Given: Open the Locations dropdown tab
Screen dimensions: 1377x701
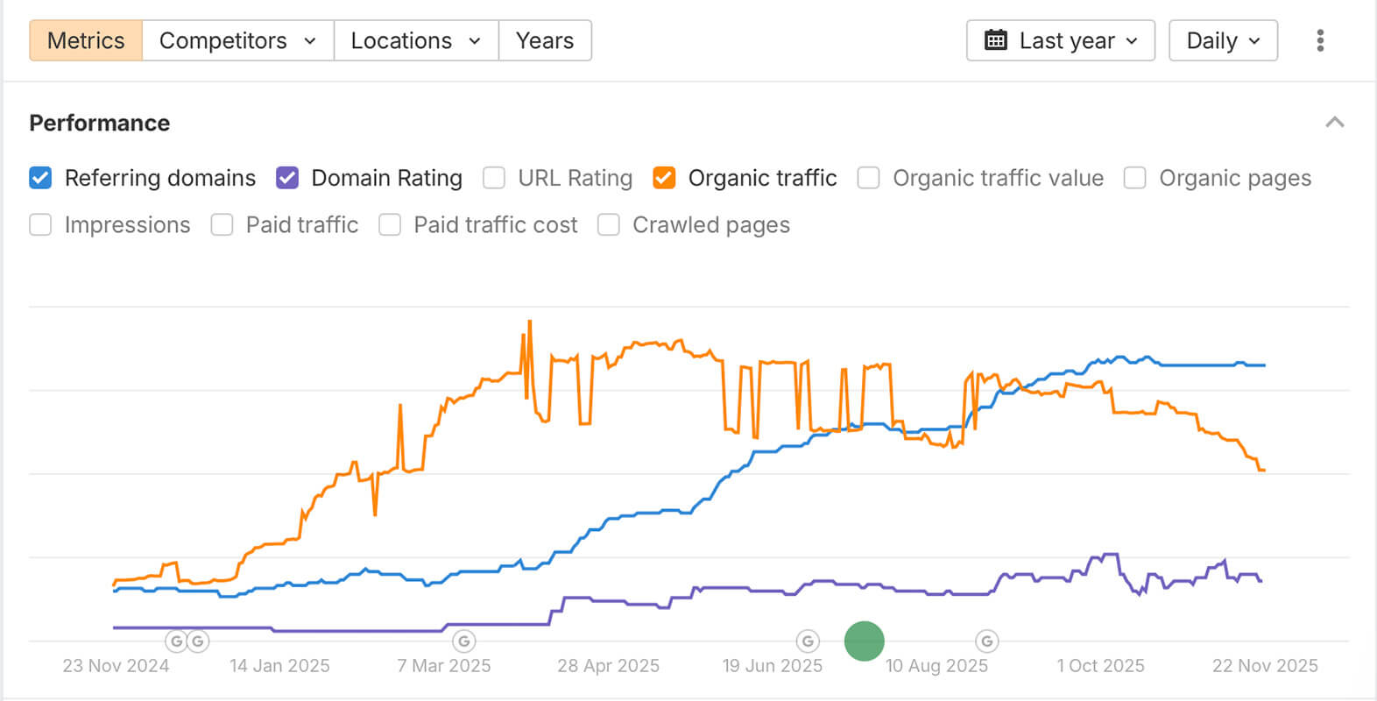Looking at the screenshot, I should (x=416, y=40).
